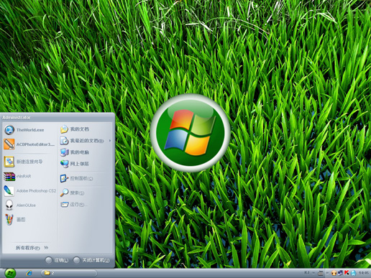Viewport: 371px width, 278px height.
Task: Expand All Programs double arrow
Action: pyautogui.click(x=46, y=248)
